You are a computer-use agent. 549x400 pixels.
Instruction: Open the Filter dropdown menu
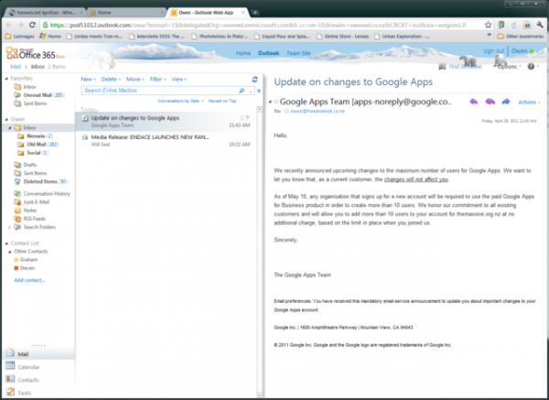tap(158, 79)
